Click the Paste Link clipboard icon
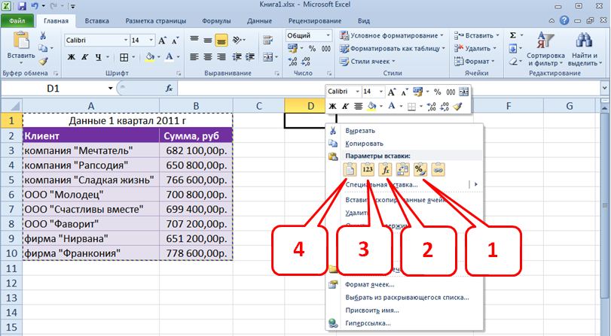This screenshot has height=336, width=611. (x=438, y=170)
